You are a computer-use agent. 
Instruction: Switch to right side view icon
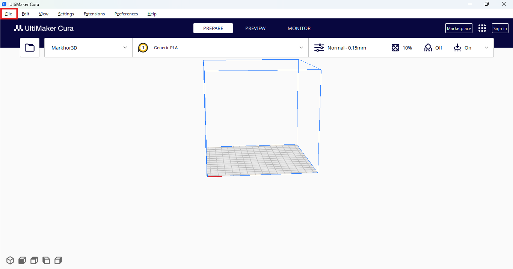(x=58, y=260)
